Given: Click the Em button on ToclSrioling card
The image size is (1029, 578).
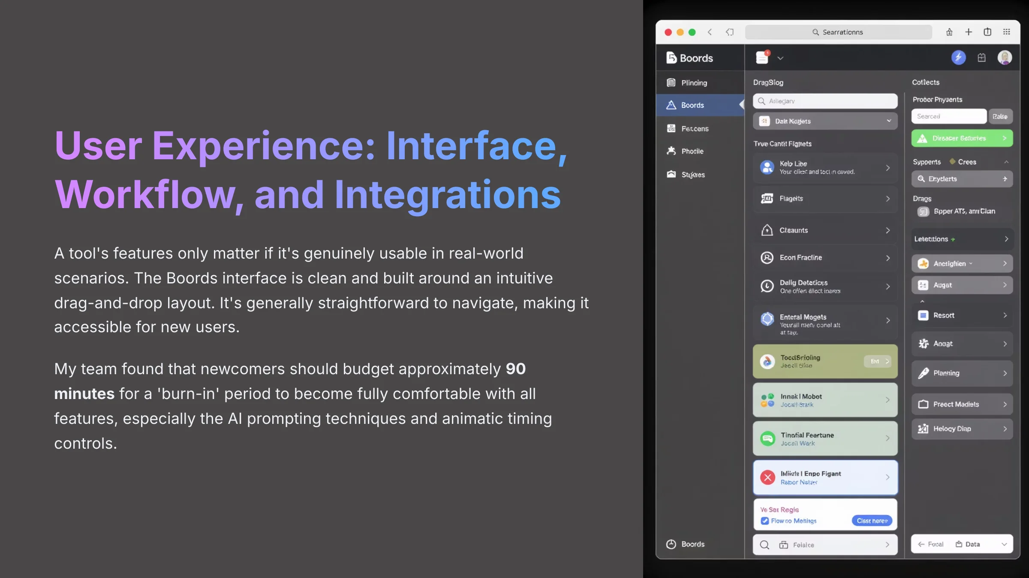Looking at the screenshot, I should tap(877, 361).
